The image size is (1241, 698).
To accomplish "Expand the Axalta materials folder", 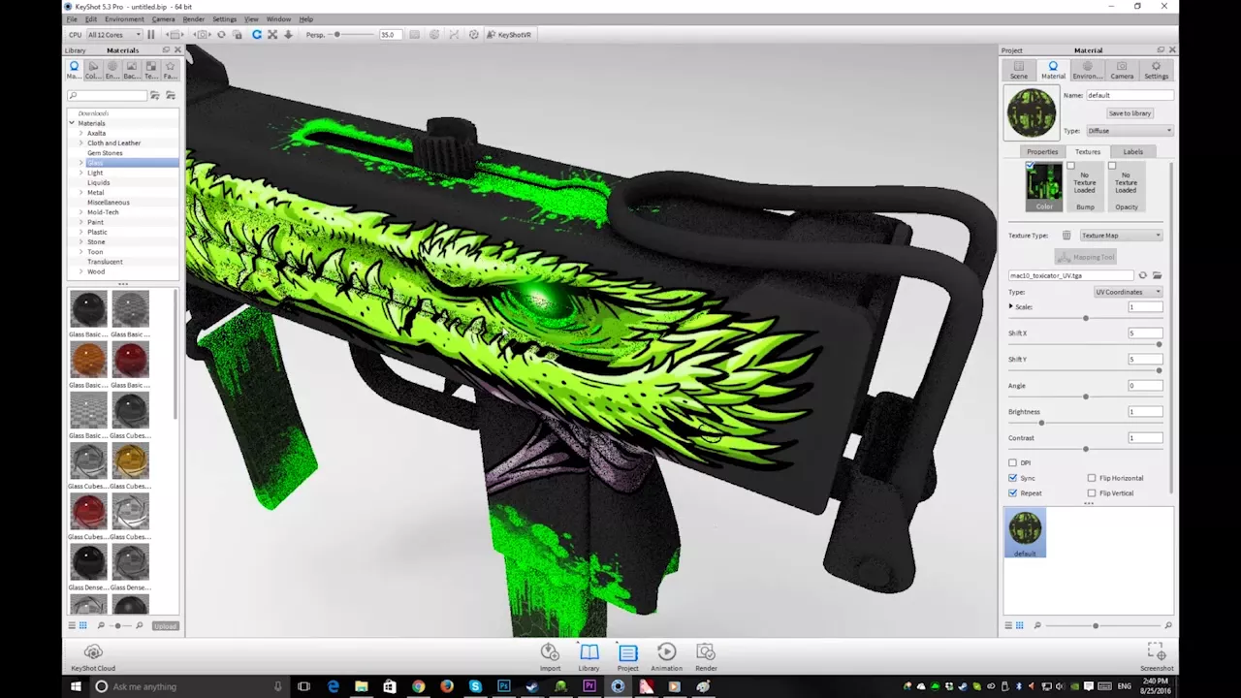I will (x=81, y=134).
